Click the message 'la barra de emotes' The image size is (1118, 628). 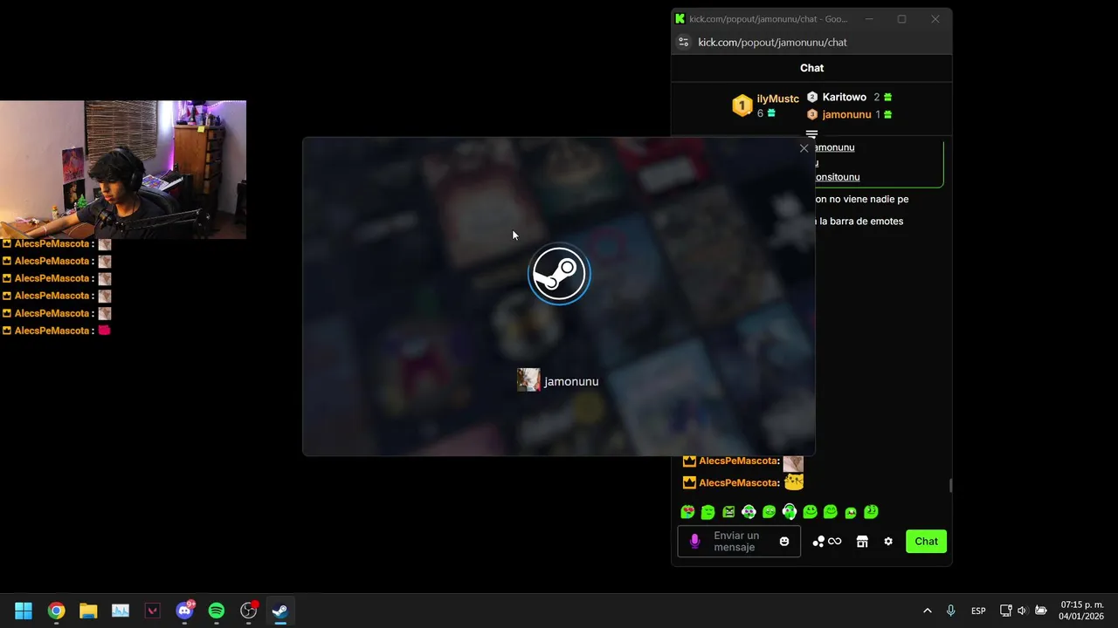point(859,221)
